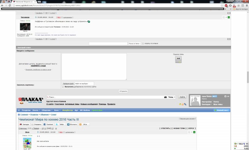Open the Участники link
The width and height of the screenshot is (249, 150).
(x=59, y=104)
